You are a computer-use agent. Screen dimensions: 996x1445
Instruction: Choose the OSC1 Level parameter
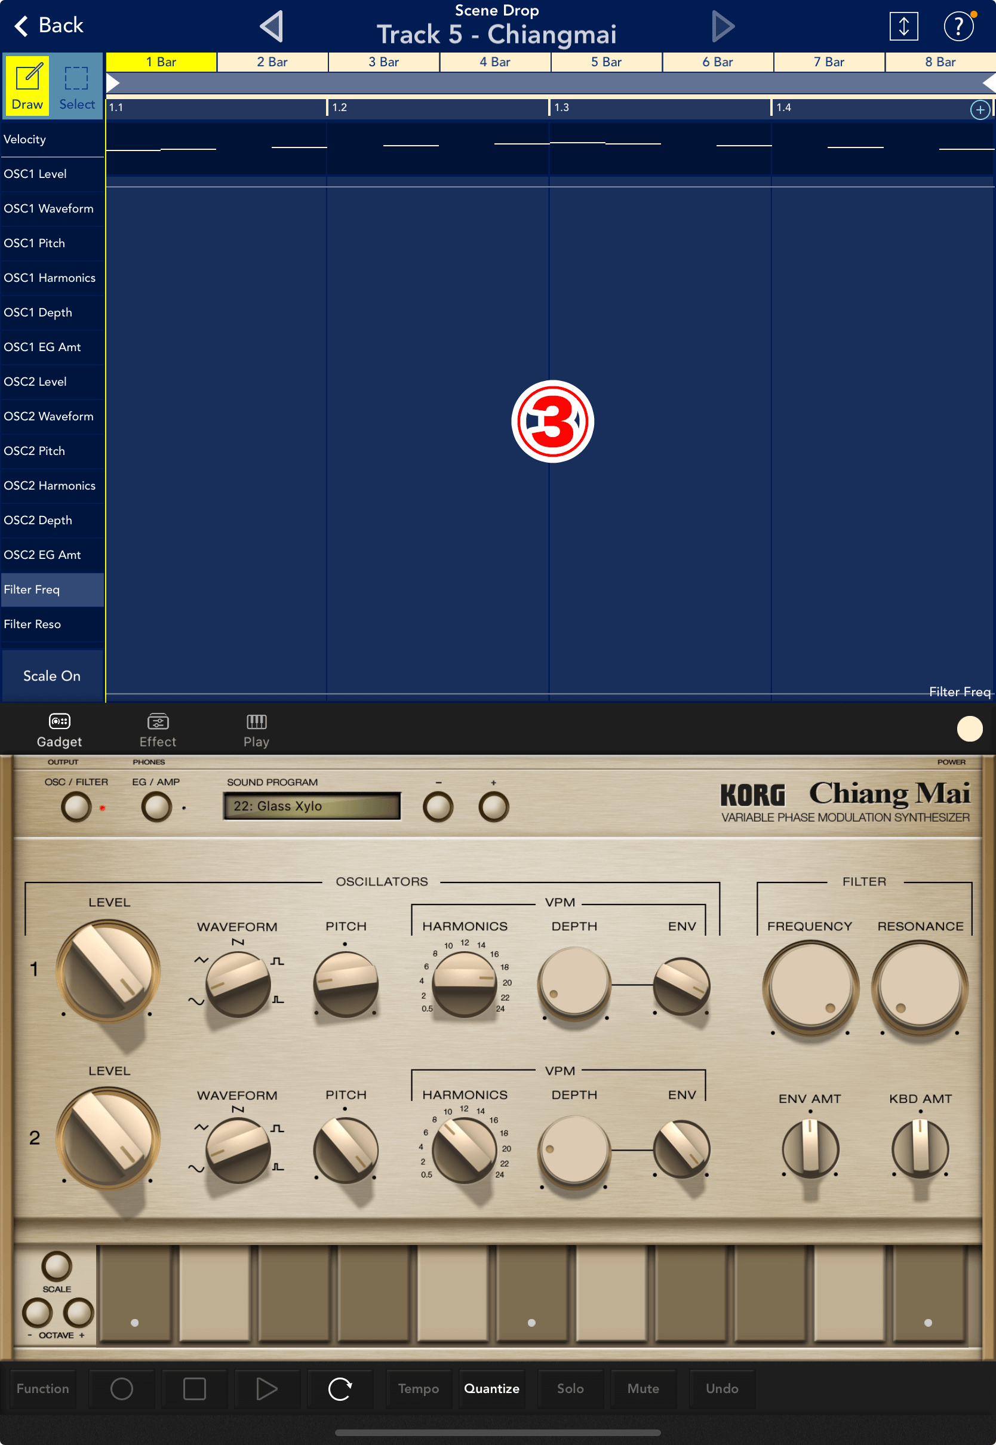[x=53, y=174]
